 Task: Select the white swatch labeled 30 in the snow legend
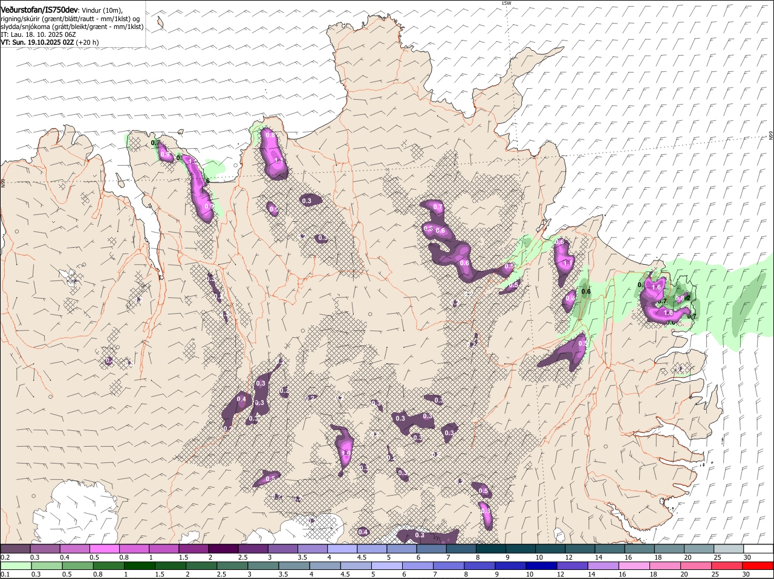click(x=758, y=548)
